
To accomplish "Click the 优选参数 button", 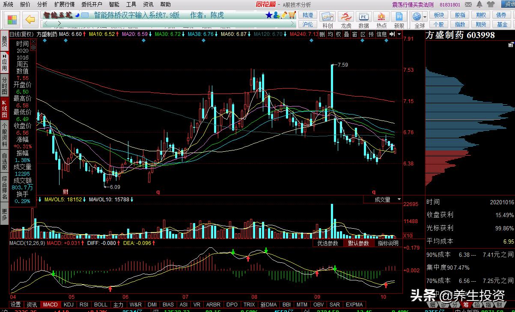I will [x=327, y=243].
